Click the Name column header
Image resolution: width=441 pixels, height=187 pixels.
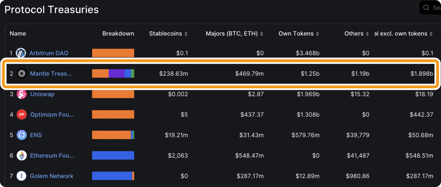pyautogui.click(x=18, y=34)
